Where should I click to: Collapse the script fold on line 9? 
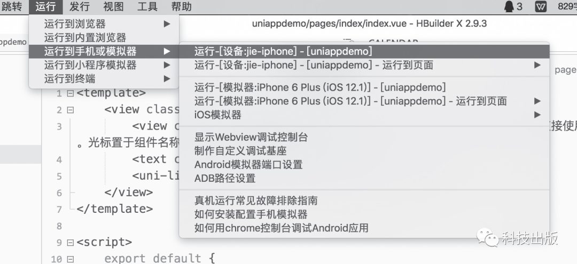(71, 243)
